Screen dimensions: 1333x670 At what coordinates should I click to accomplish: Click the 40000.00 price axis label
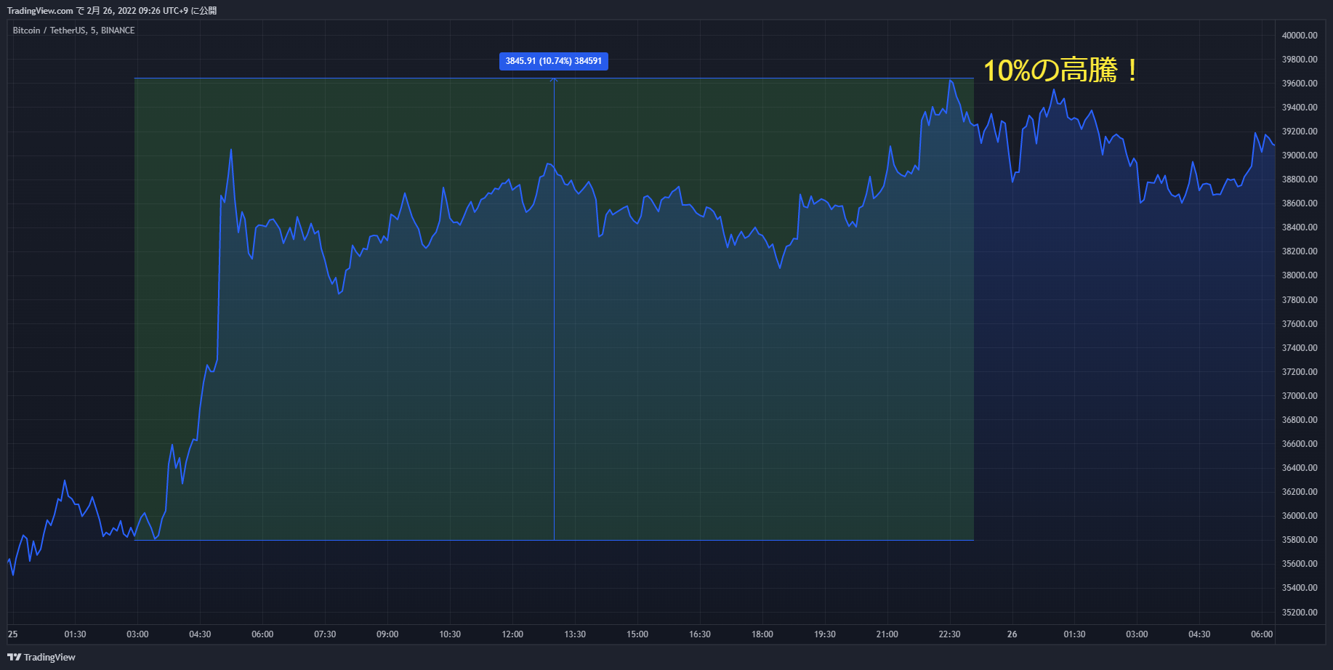(x=1300, y=36)
